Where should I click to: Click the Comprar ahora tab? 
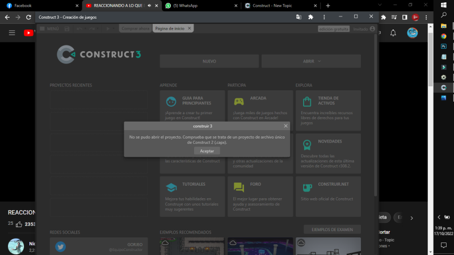pos(135,28)
